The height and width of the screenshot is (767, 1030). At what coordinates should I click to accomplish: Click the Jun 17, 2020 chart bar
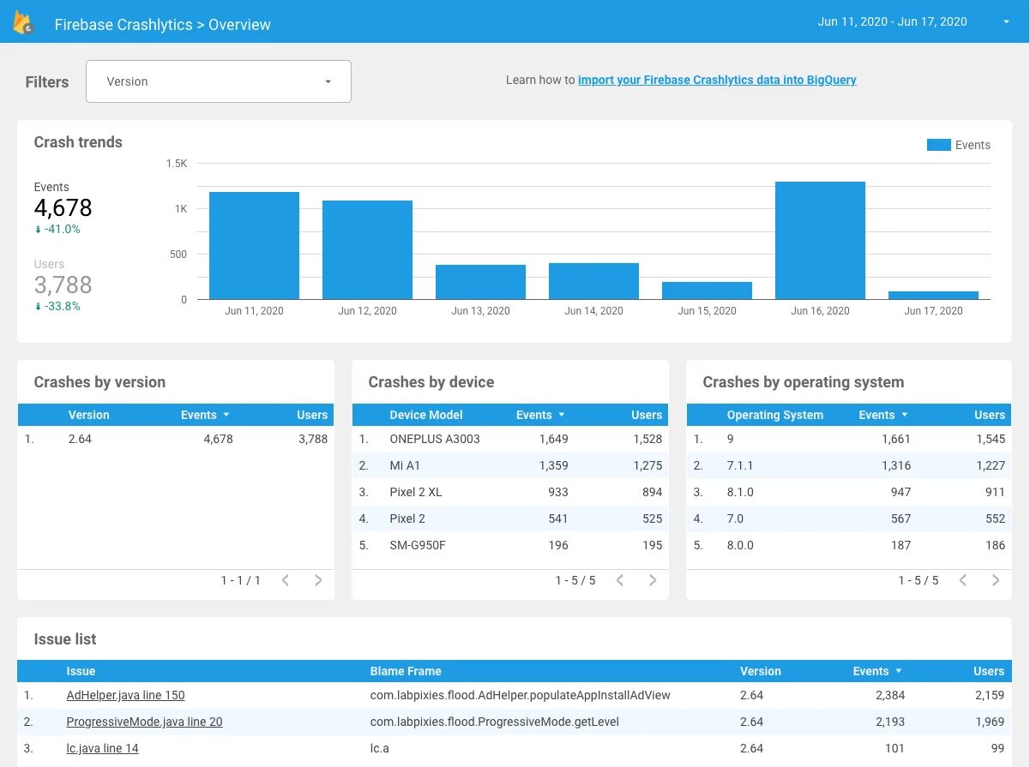pyautogui.click(x=933, y=296)
